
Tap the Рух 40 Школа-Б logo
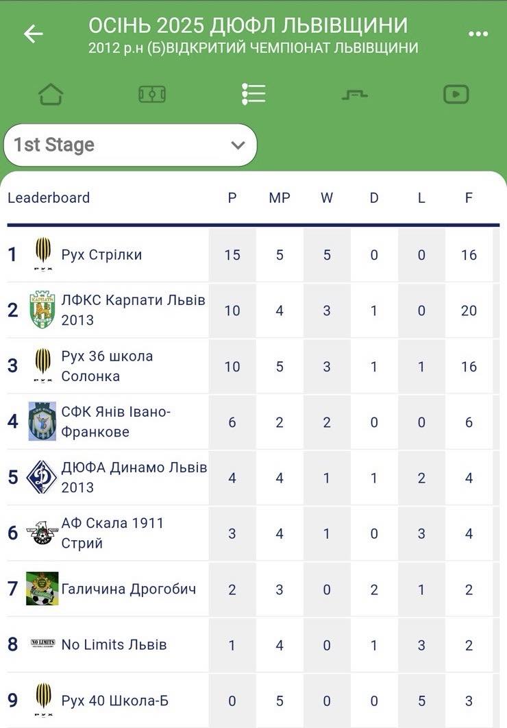point(42,700)
